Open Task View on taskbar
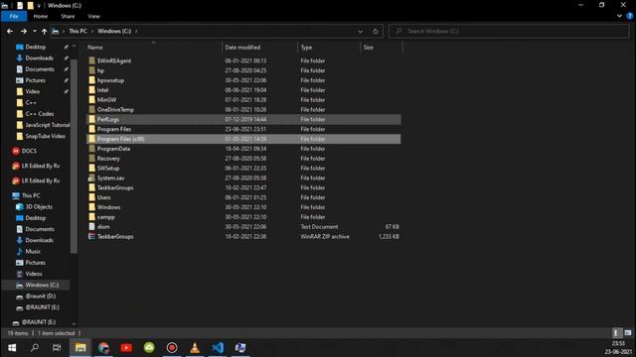Screen dimensions: 636x357 pyautogui.click(x=57, y=348)
